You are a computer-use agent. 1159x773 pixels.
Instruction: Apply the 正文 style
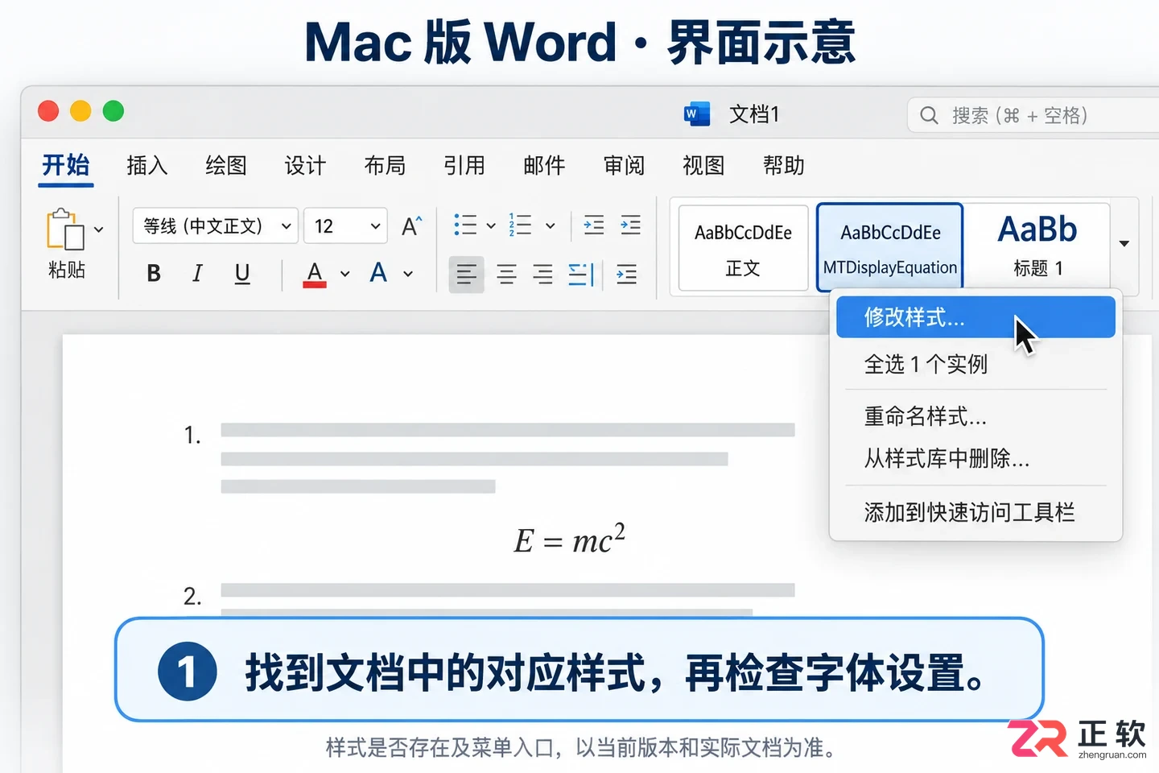[743, 247]
